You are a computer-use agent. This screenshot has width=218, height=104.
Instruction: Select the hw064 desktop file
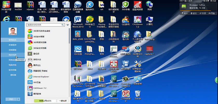[18, 6]
